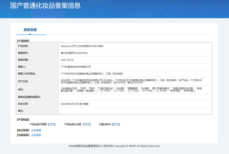Select the company name in 备案人 row
The height and width of the screenshot is (154, 229).
(x=76, y=67)
